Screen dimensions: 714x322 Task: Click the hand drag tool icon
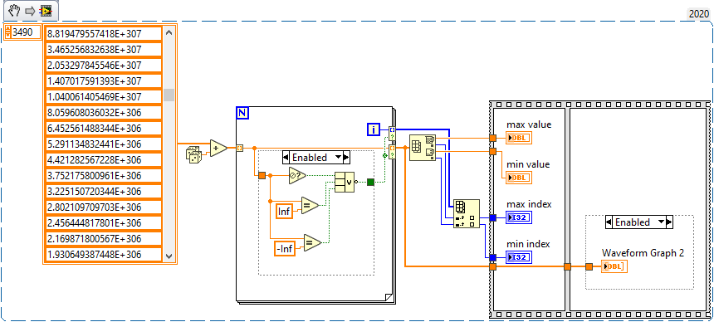click(13, 10)
